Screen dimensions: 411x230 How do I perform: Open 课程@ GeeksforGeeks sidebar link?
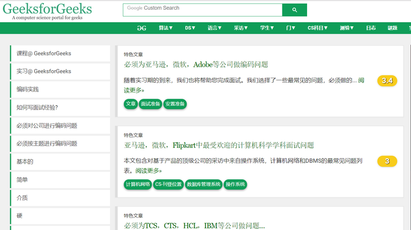pyautogui.click(x=60, y=54)
